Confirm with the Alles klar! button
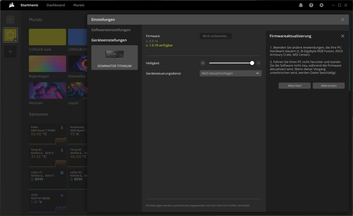 pos(295,86)
